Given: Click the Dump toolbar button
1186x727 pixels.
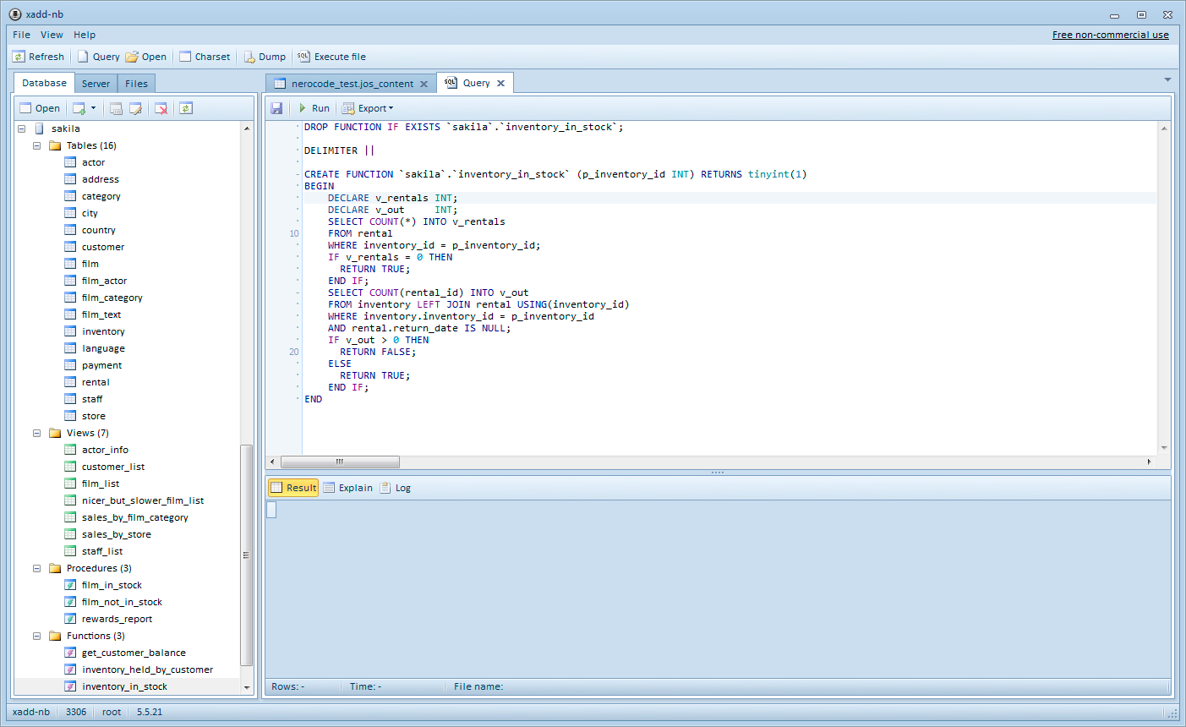Looking at the screenshot, I should coord(265,57).
